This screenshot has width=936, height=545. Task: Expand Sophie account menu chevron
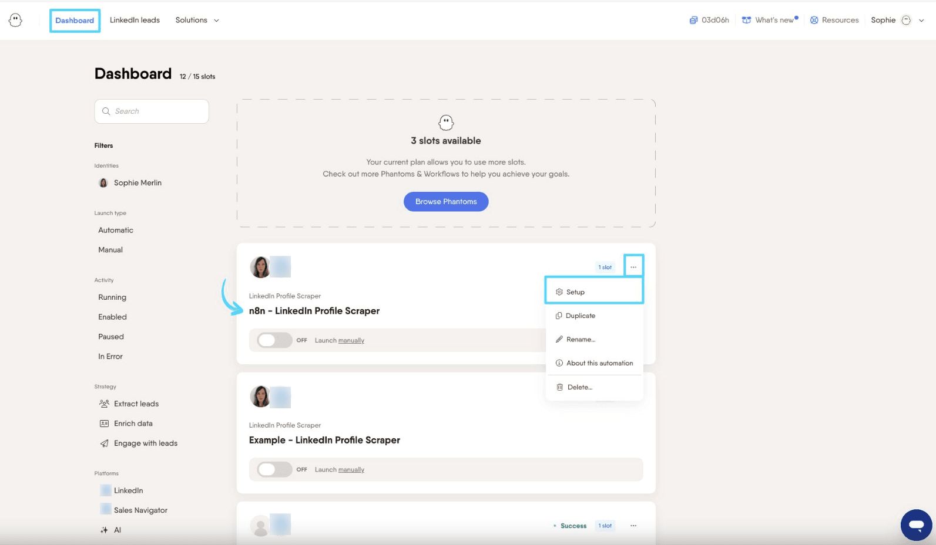pyautogui.click(x=921, y=21)
